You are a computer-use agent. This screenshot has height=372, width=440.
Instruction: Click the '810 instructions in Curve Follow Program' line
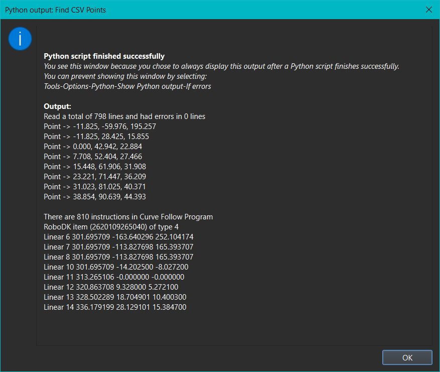coord(128,217)
